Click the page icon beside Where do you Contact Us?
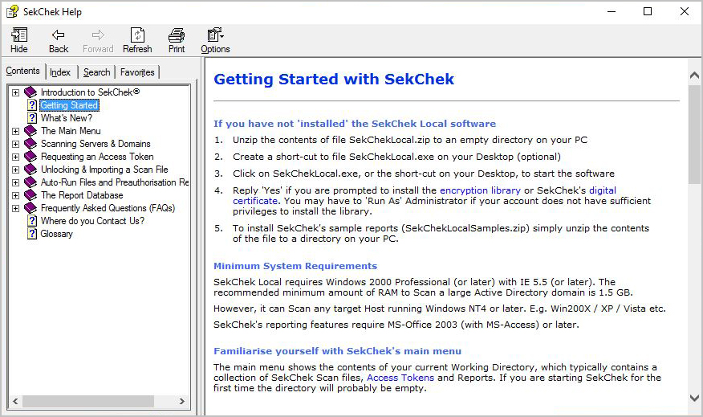Image resolution: width=703 pixels, height=417 pixels. coord(32,221)
